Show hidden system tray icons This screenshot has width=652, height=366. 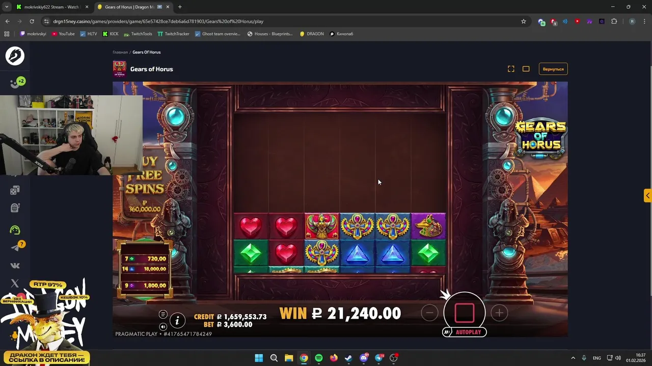[x=573, y=358]
